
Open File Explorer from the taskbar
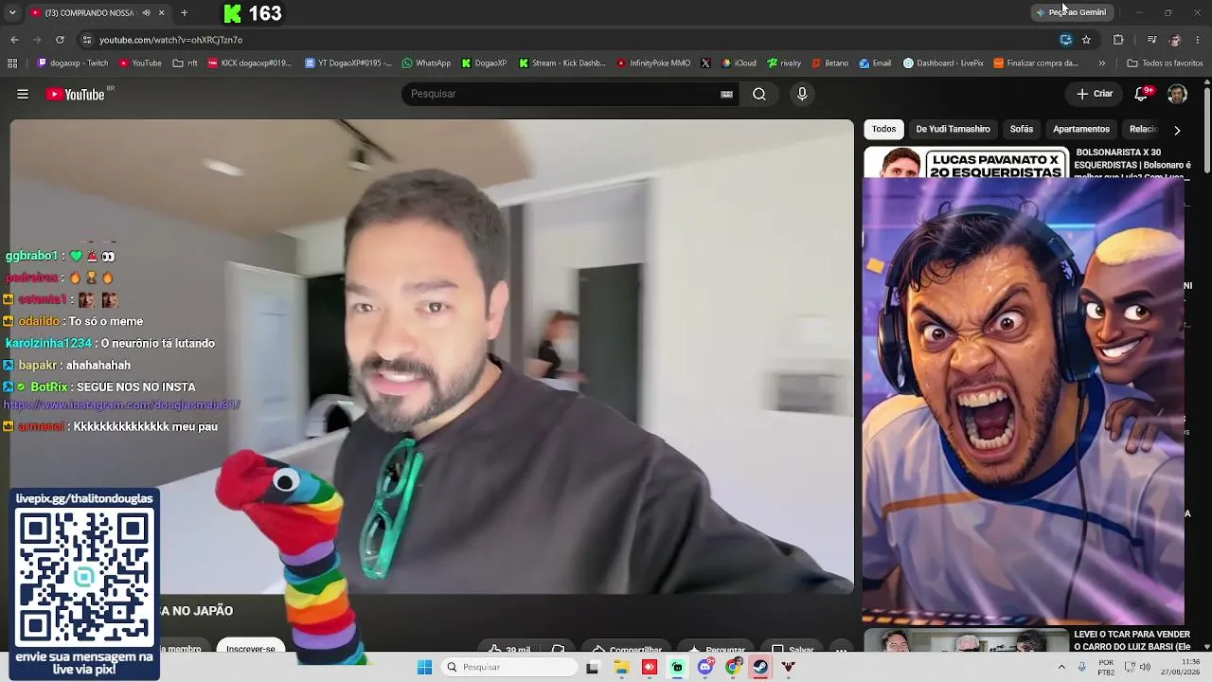coord(621,667)
